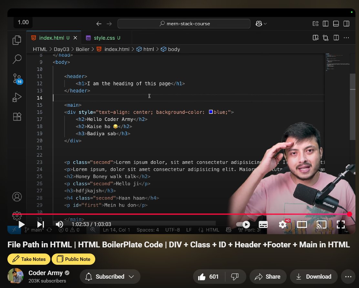Open the Coder Army channel name link
359x288 pixels.
[45, 273]
